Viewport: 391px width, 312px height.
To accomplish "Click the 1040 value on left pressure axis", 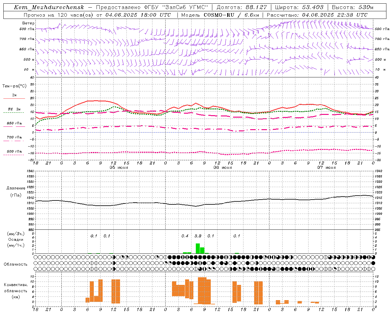I will click(x=30, y=171).
